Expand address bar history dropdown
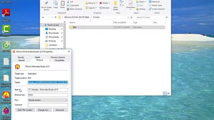Screen dimensions: 214x120 point(128,17)
